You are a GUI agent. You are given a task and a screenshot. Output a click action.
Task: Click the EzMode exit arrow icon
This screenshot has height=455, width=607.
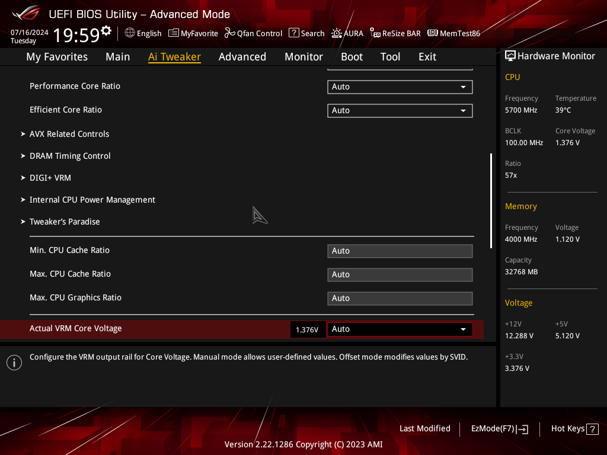pos(522,429)
